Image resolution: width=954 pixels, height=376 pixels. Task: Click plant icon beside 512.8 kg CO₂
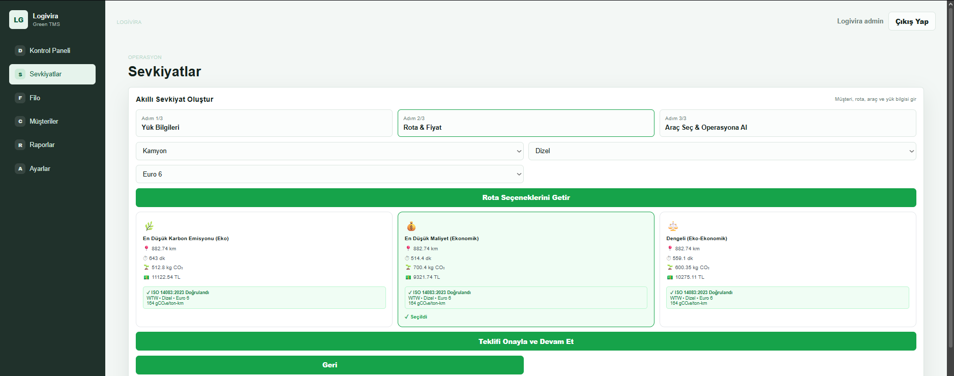146,268
